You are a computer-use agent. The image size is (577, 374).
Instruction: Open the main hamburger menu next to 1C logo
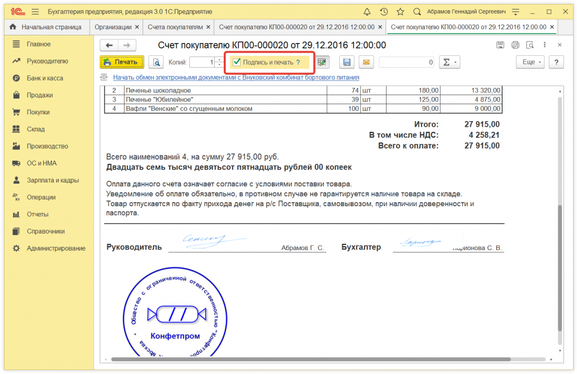(35, 11)
